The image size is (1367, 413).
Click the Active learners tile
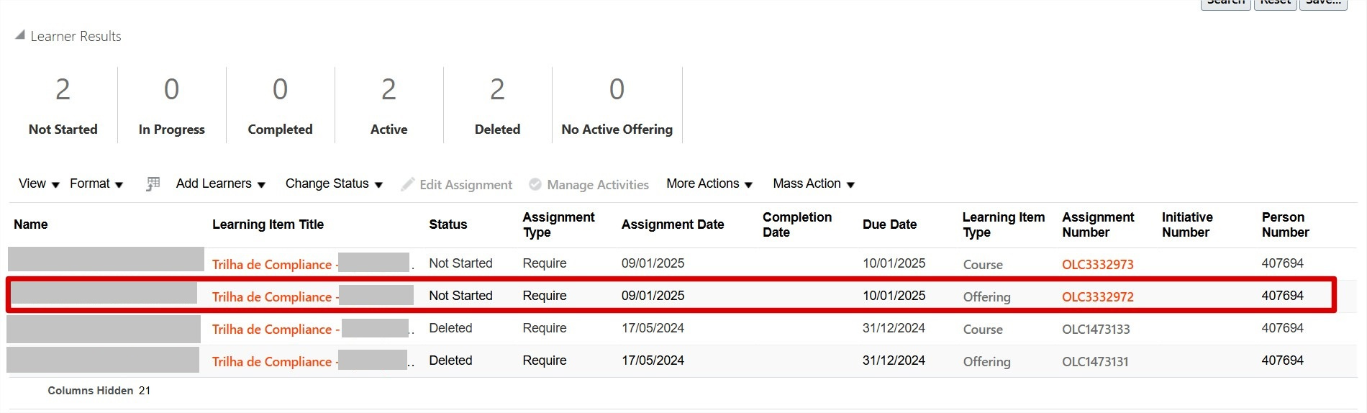pyautogui.click(x=389, y=105)
